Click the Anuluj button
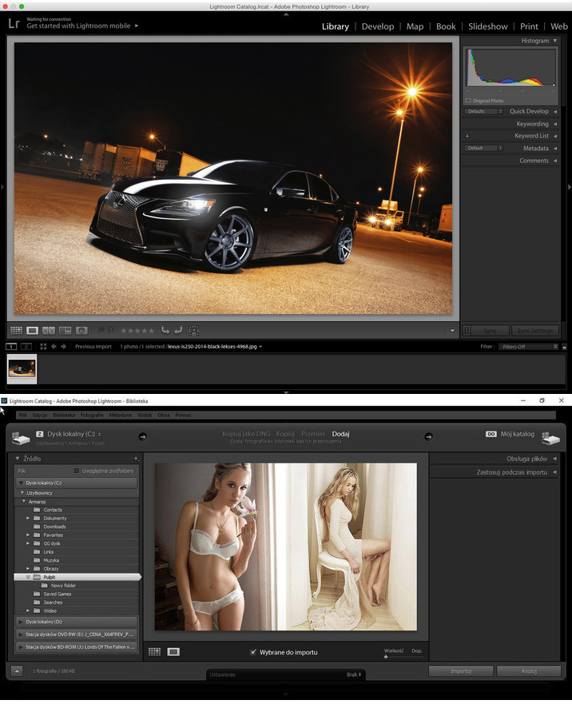The width and height of the screenshot is (572, 708). tap(528, 671)
